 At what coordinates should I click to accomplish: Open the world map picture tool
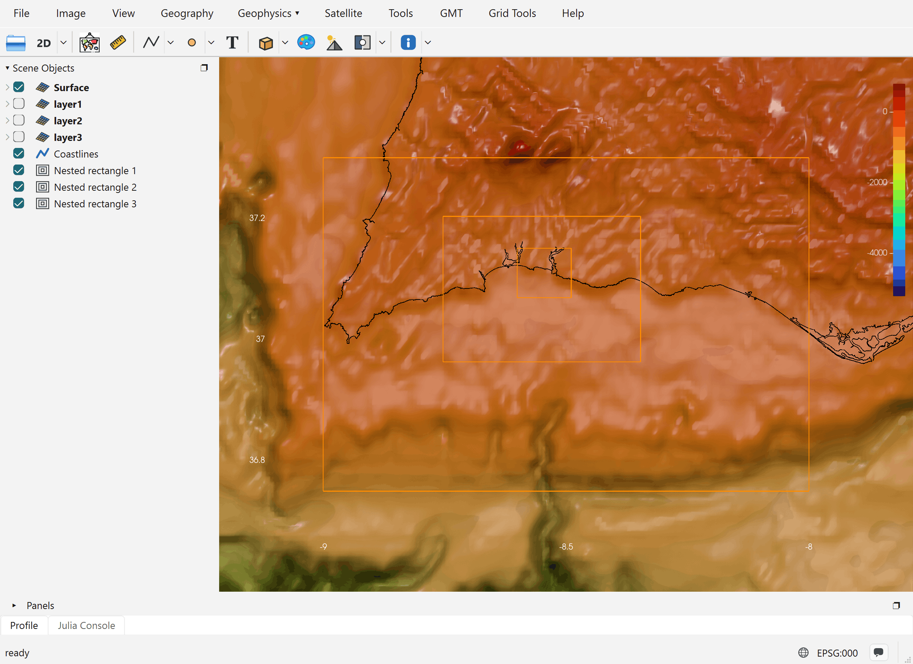[x=89, y=43]
